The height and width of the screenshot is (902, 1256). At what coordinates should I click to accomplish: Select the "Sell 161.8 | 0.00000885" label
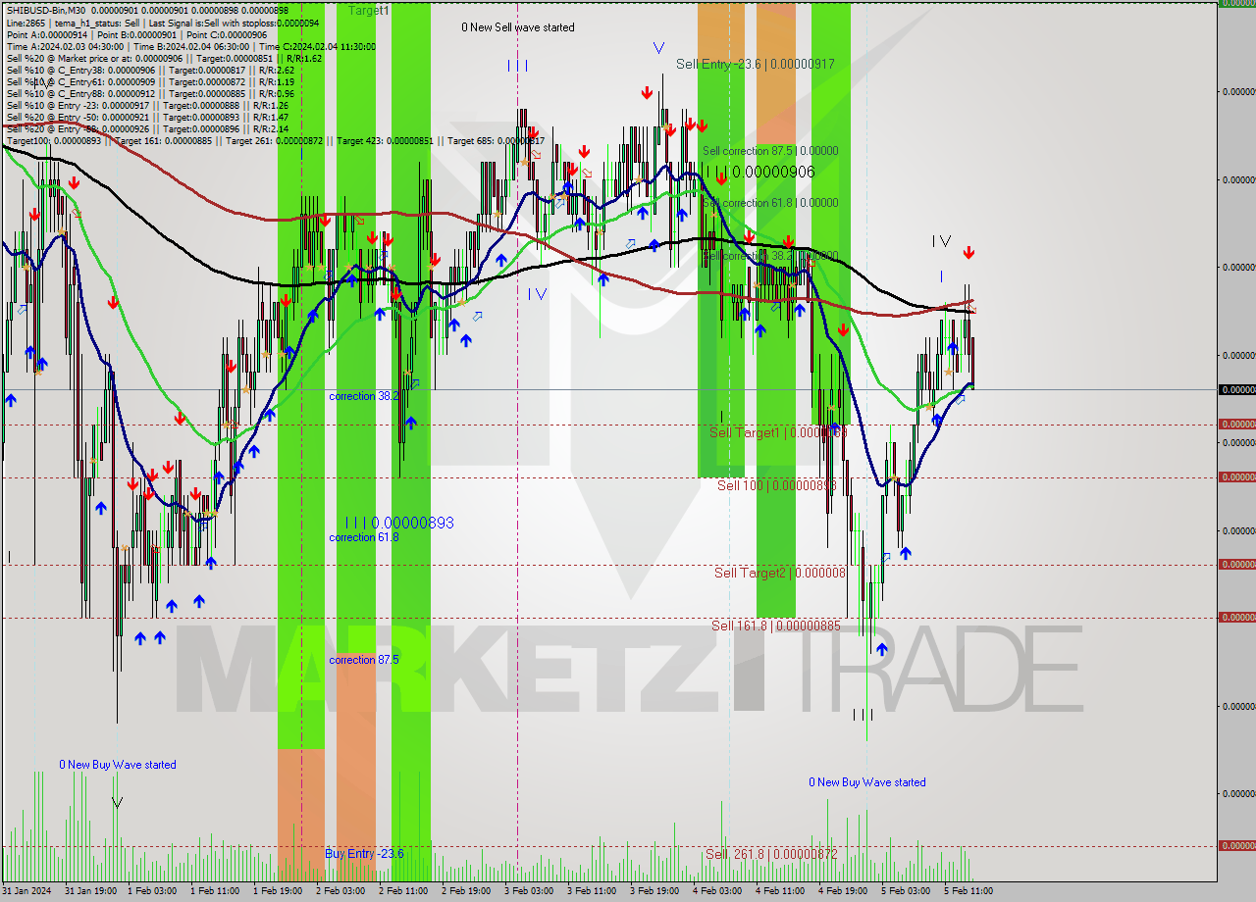tap(776, 626)
